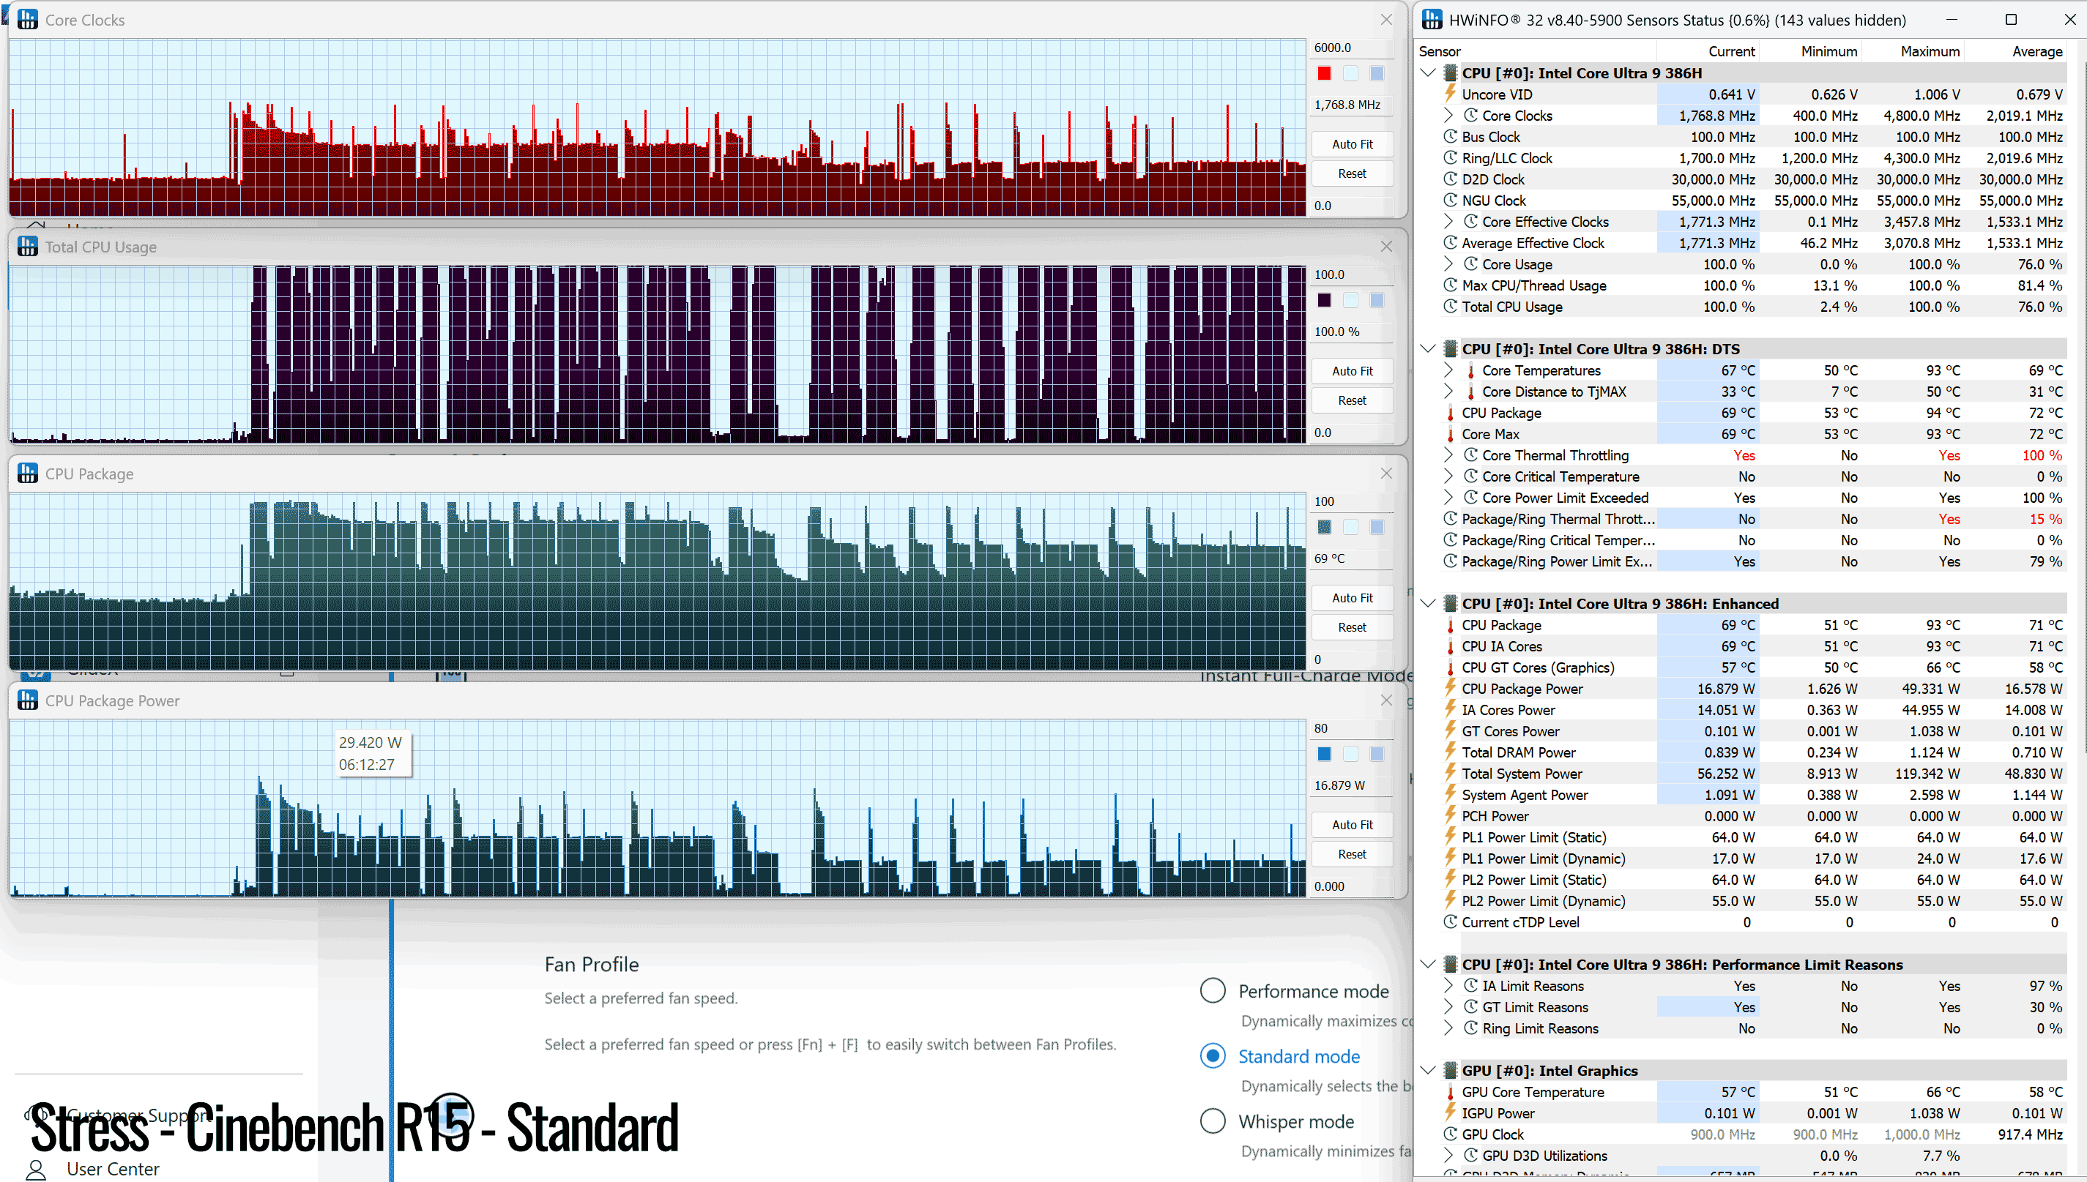Expand the Core Usage row
The width and height of the screenshot is (2087, 1182).
[1448, 263]
